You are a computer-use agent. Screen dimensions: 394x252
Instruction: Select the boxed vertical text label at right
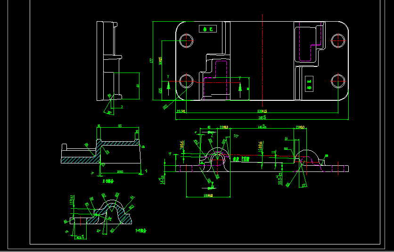point(309,84)
